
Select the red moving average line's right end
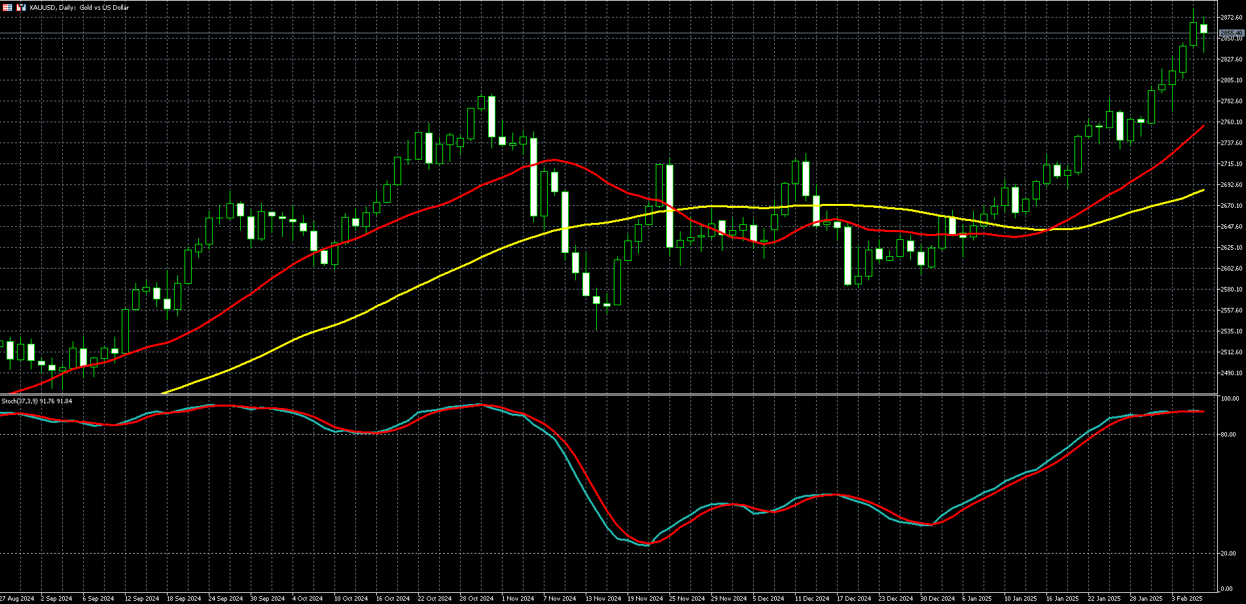click(1203, 126)
